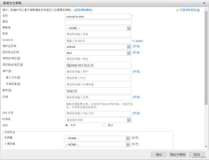Click the 确定 button

[x=159, y=155]
